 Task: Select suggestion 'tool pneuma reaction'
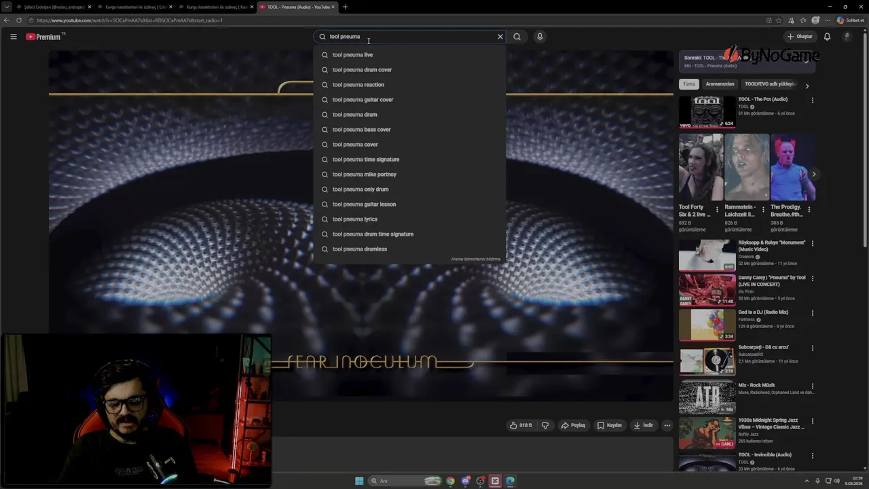click(x=410, y=85)
